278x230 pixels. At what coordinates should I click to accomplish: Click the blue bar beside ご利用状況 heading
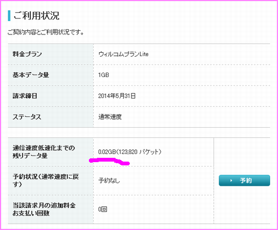[x=9, y=16]
